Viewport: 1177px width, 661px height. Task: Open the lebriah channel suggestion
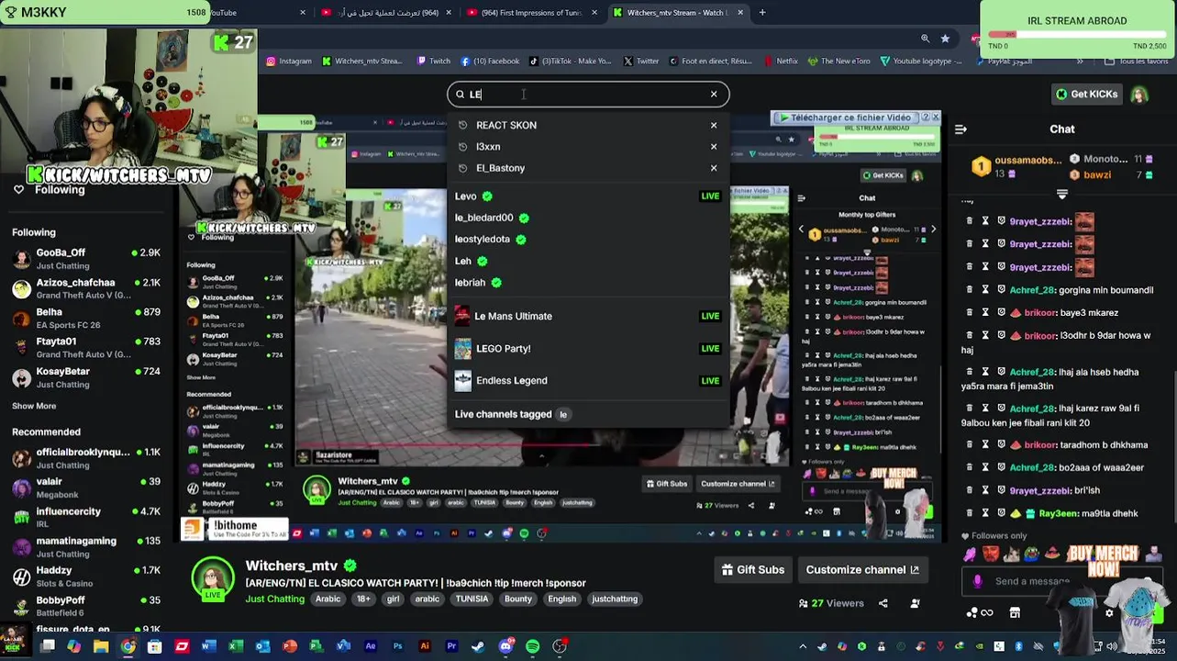click(587, 283)
